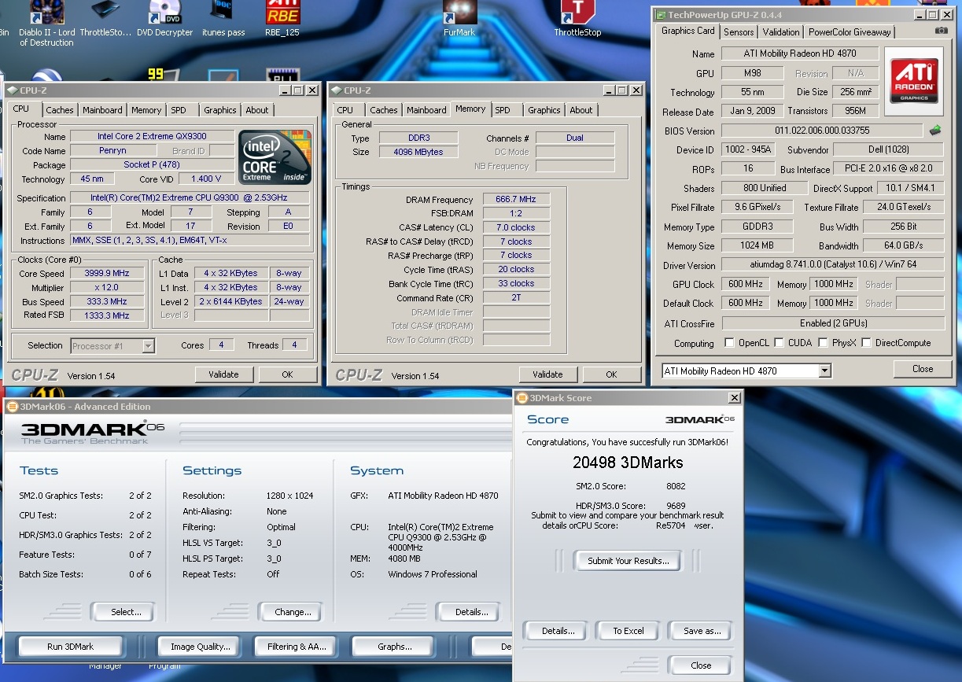
Task: Click Submit Your Results button
Action: [628, 561]
